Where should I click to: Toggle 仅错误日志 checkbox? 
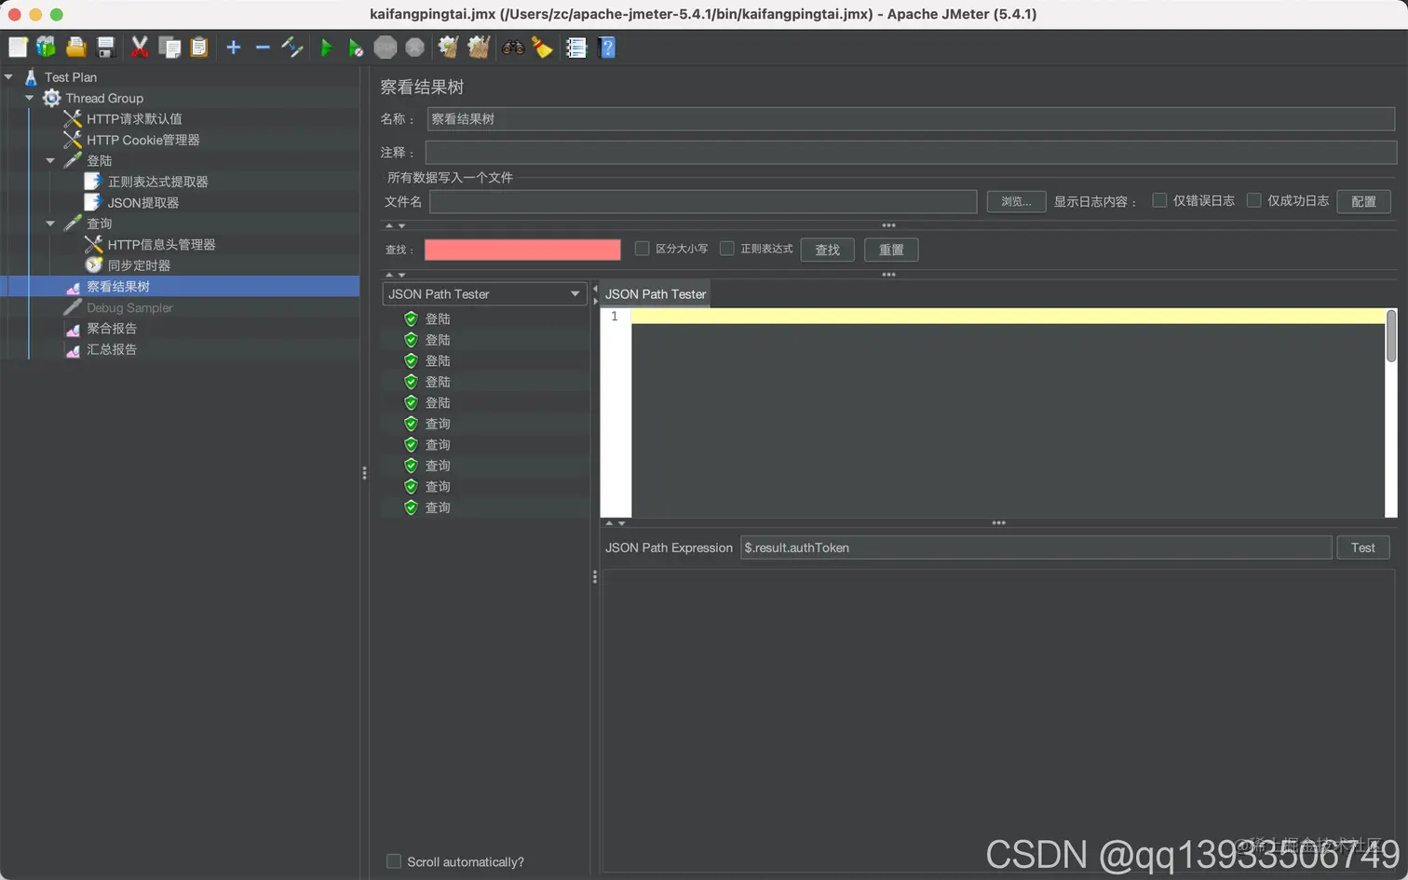[1159, 200]
